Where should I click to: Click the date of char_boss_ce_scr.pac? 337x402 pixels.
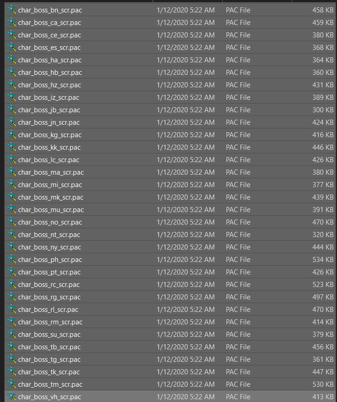(x=185, y=35)
